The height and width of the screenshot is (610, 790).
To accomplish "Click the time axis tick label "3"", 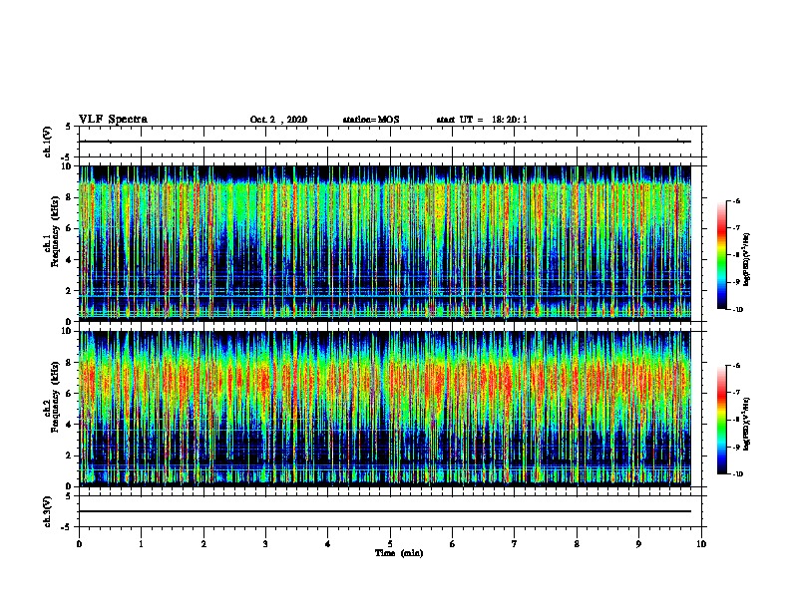I will (265, 544).
